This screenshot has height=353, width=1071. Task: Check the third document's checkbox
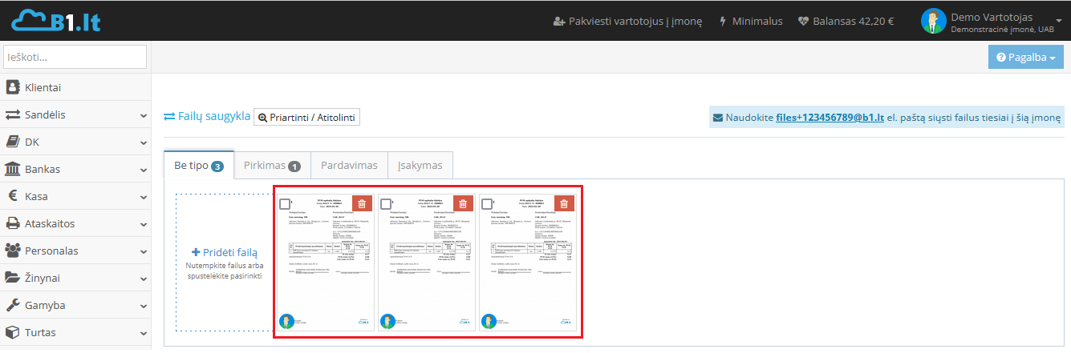487,204
